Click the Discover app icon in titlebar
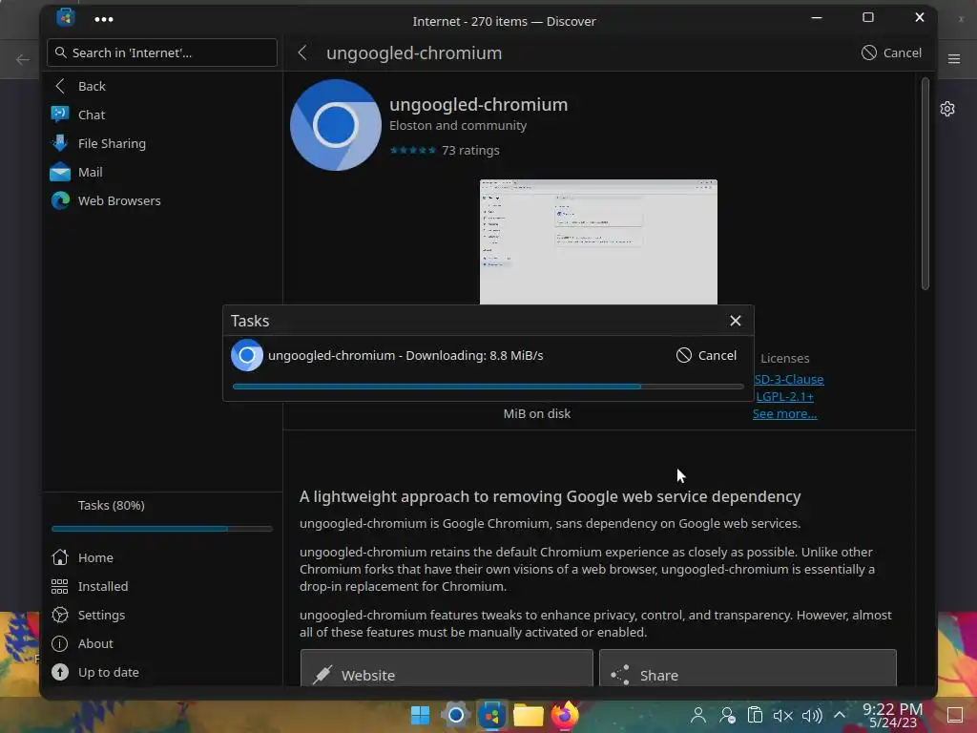This screenshot has width=977, height=733. point(66,17)
